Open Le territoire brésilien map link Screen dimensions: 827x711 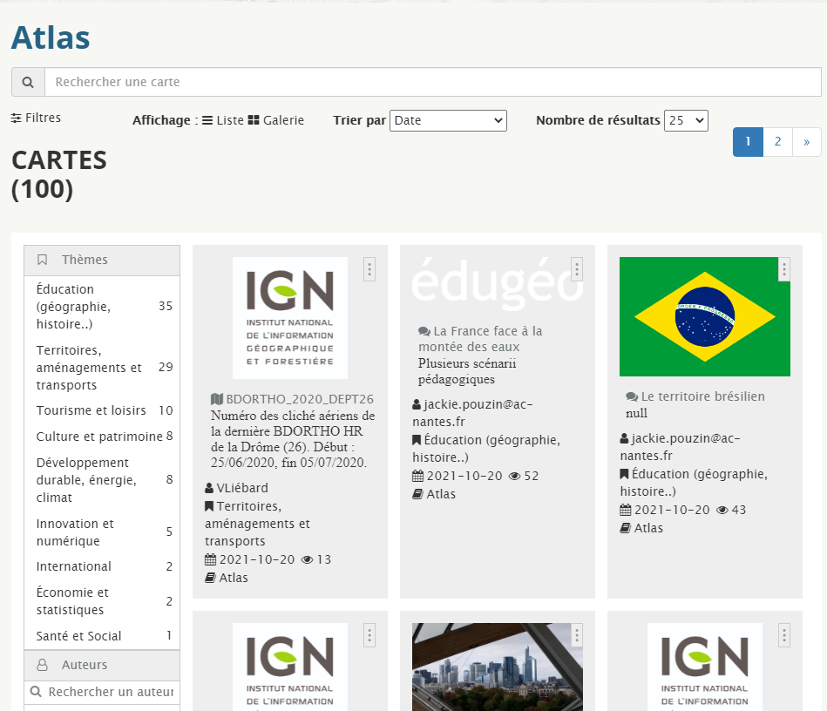pos(702,396)
